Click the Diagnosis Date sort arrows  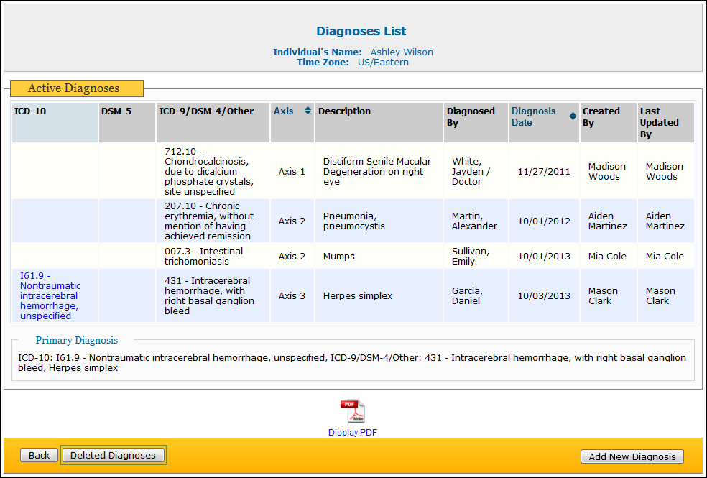coord(573,116)
